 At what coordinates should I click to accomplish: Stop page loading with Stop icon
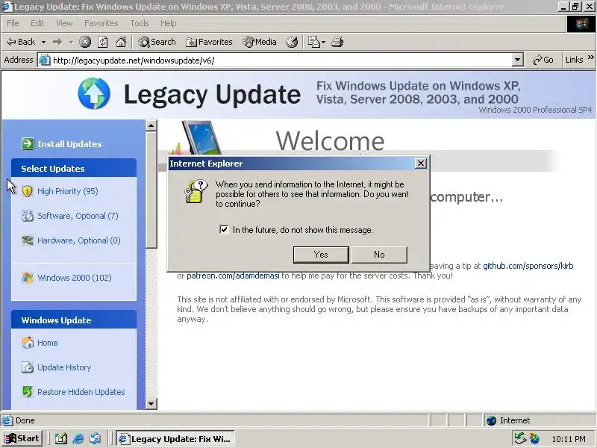click(x=85, y=42)
